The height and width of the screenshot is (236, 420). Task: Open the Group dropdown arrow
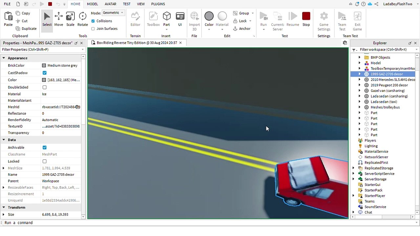[x=253, y=13]
